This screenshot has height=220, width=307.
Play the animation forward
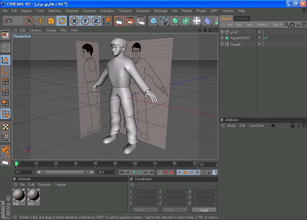click(140, 172)
